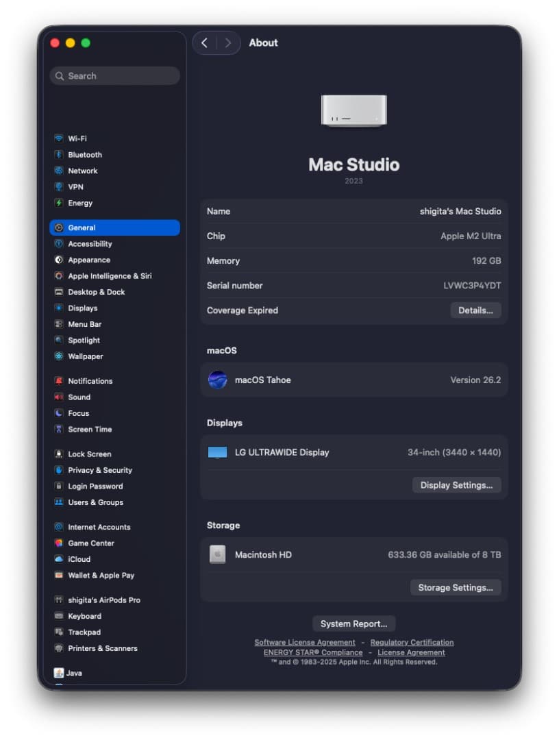Screen dimensions: 559x740
Task: Click the Details... coverage button
Action: [x=475, y=310]
